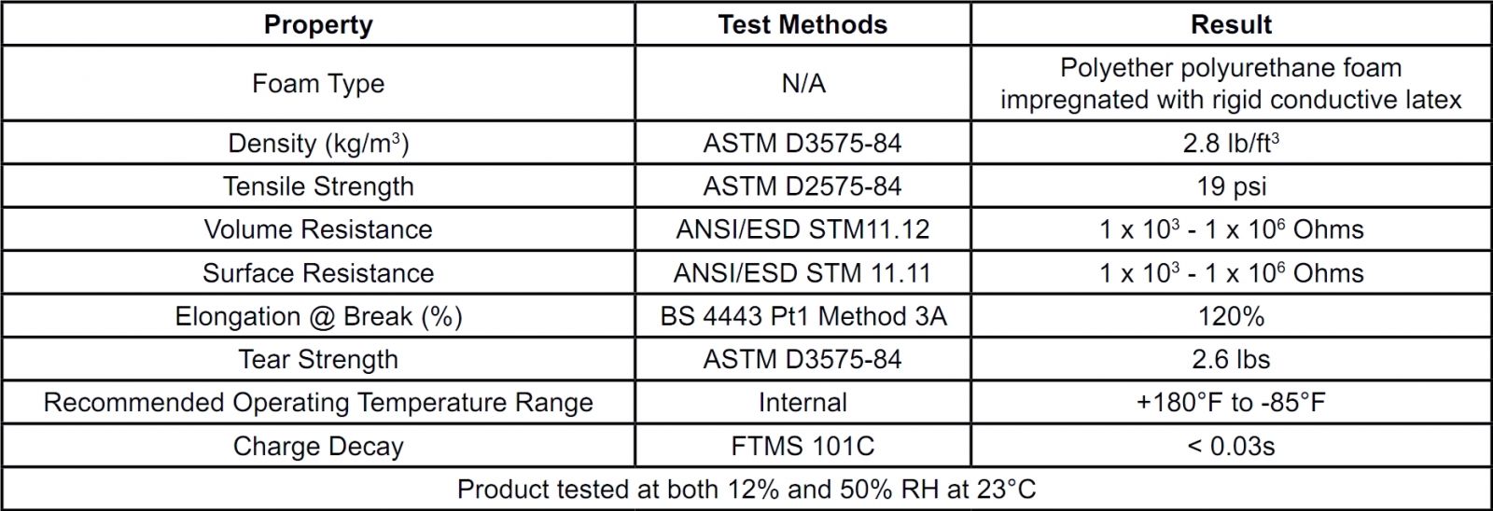Image resolution: width=1493 pixels, height=511 pixels.
Task: Click the FTMS 101C test method
Action: (802, 446)
